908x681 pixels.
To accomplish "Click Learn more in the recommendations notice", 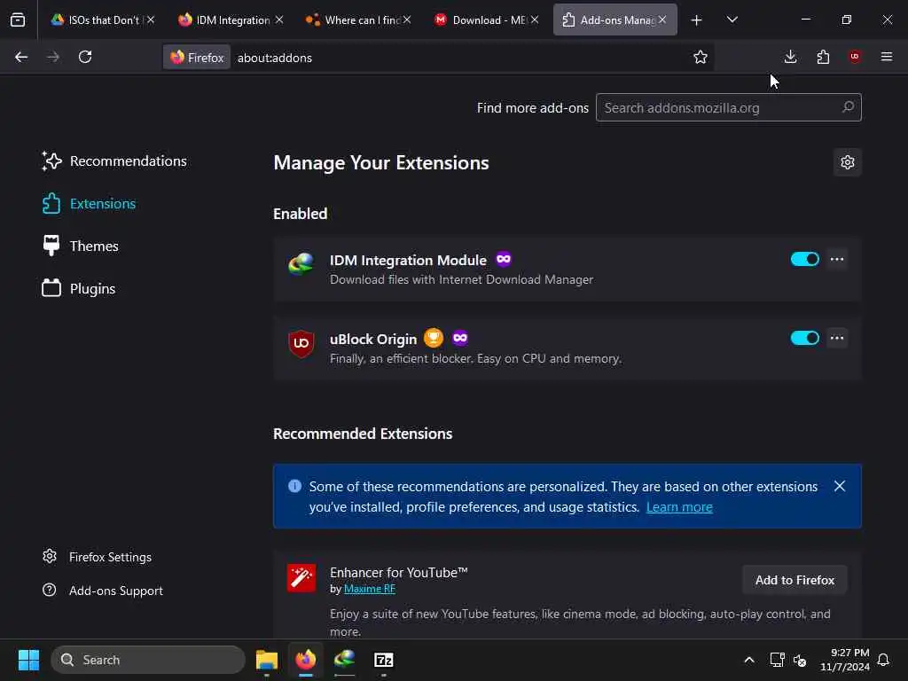I will point(679,507).
